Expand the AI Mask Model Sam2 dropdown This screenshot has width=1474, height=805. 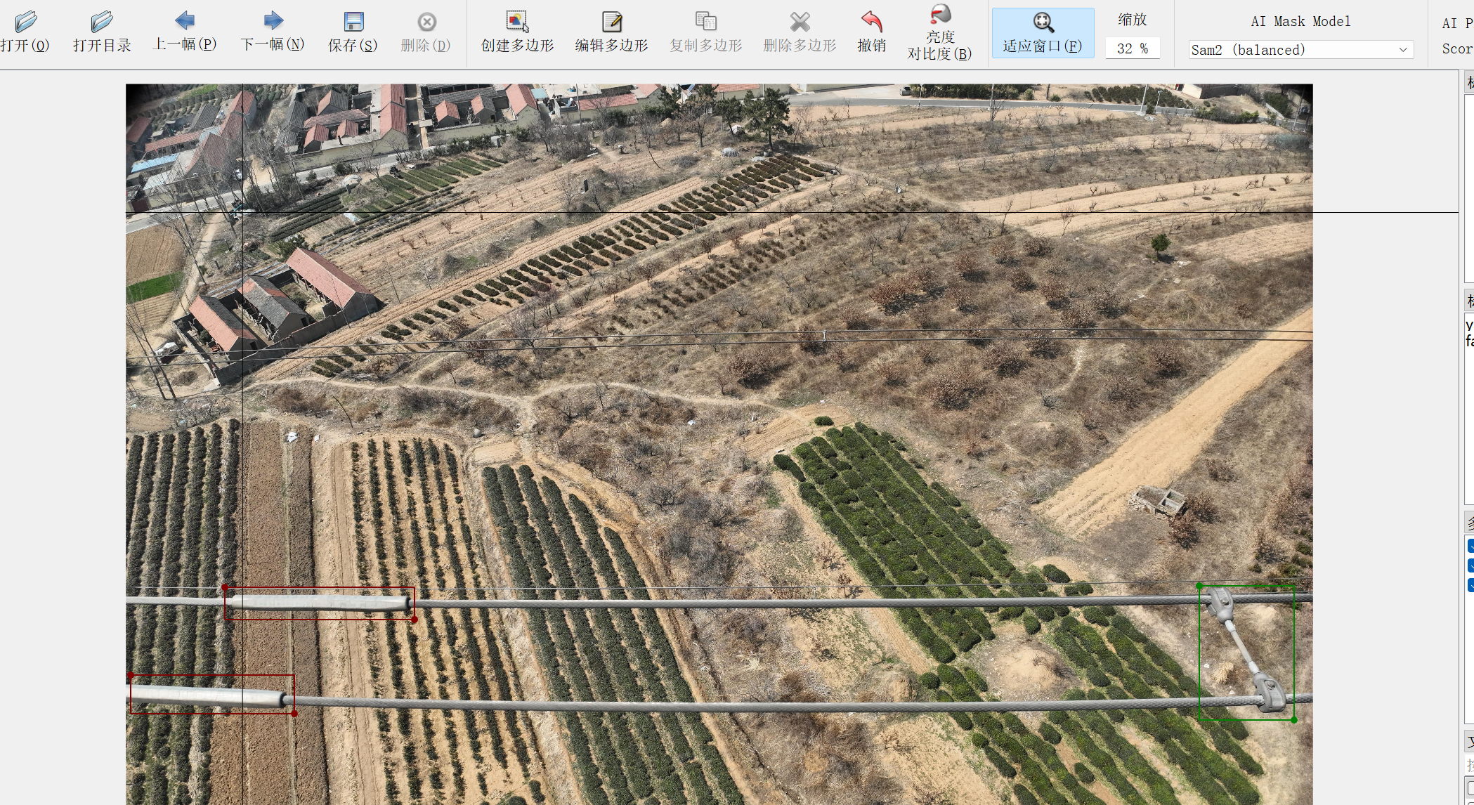(1300, 50)
